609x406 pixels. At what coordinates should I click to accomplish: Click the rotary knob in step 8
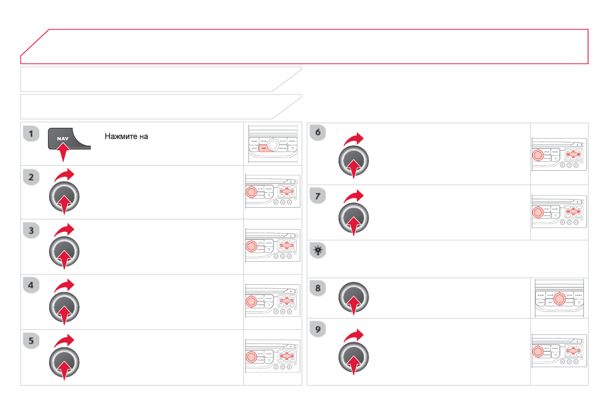click(354, 296)
